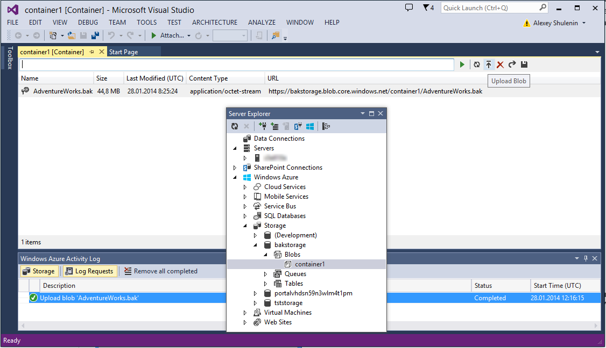The width and height of the screenshot is (606, 348).
Task: Expand the SQL Databases node
Action: pyautogui.click(x=245, y=216)
